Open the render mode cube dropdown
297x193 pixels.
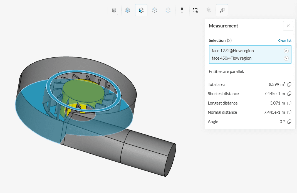(114, 10)
